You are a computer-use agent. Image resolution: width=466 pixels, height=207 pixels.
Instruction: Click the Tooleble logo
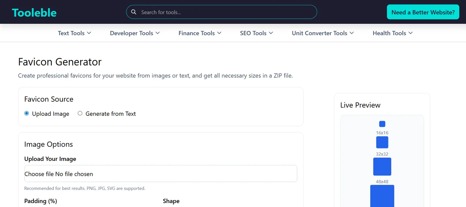[x=34, y=13]
